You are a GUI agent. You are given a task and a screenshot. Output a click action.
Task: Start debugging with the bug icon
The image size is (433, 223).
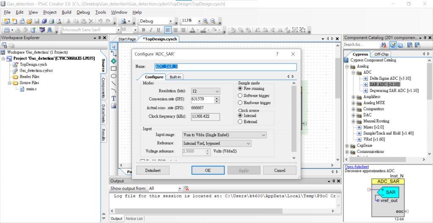tap(50, 30)
